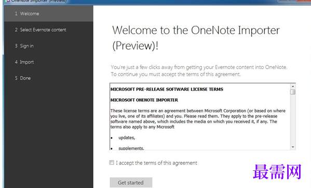Screen dimensions: 311x188
Task: Click the purple Chinese watermark logo
Action: point(277,172)
